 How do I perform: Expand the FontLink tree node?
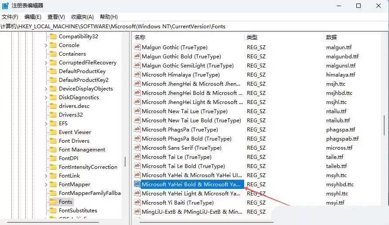46,176
